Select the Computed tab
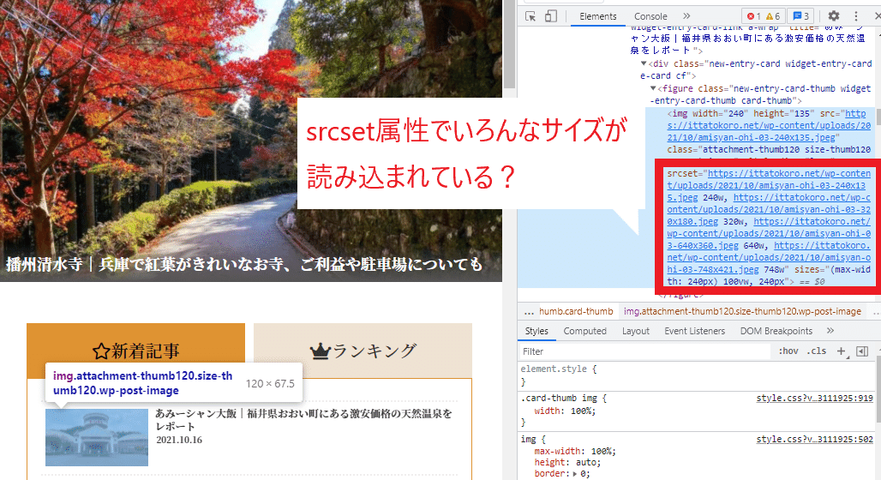 click(584, 331)
